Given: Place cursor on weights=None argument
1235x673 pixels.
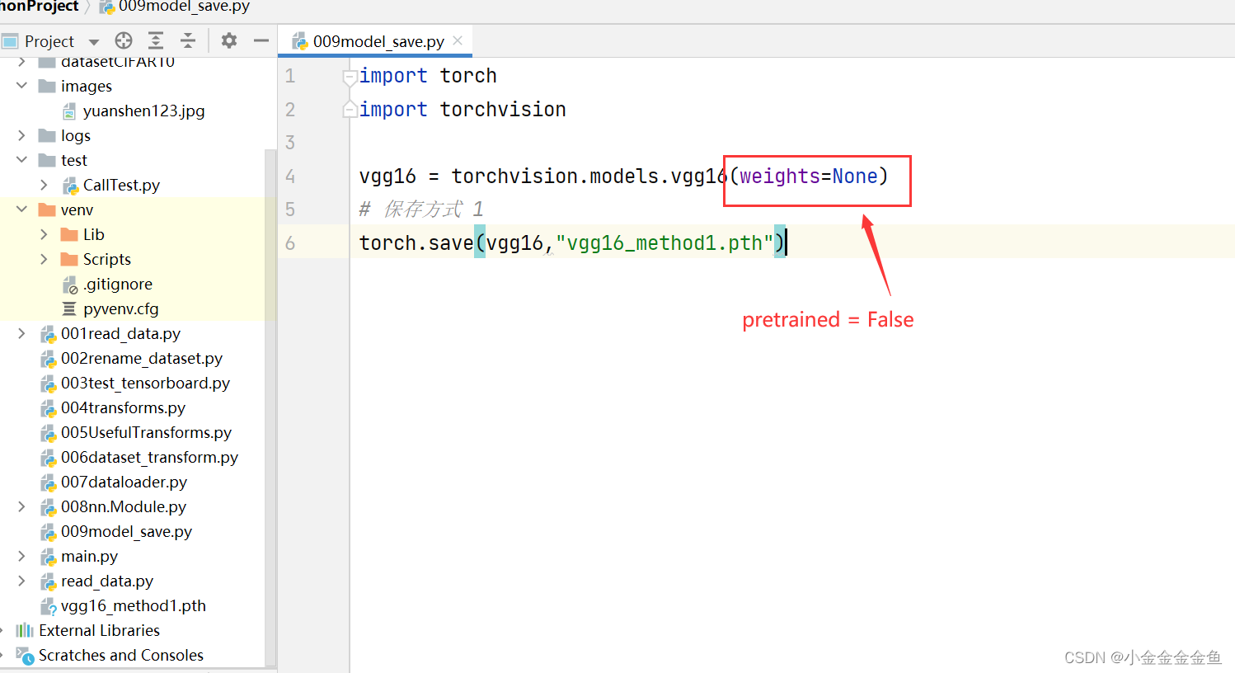Looking at the screenshot, I should click(x=808, y=176).
